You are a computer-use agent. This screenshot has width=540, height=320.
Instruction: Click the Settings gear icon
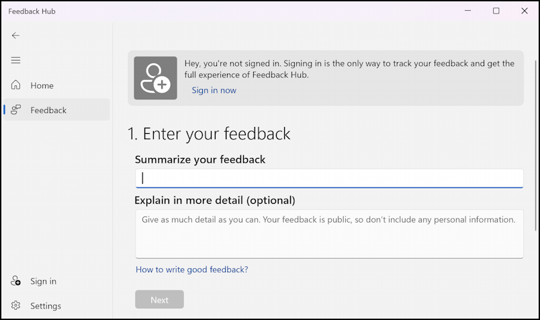pos(16,305)
